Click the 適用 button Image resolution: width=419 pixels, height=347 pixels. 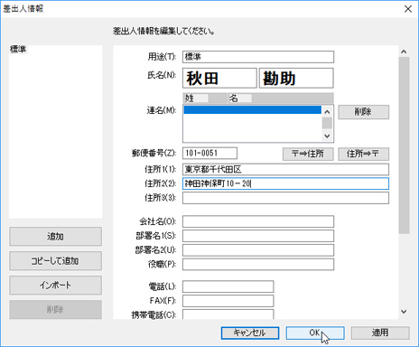[380, 333]
